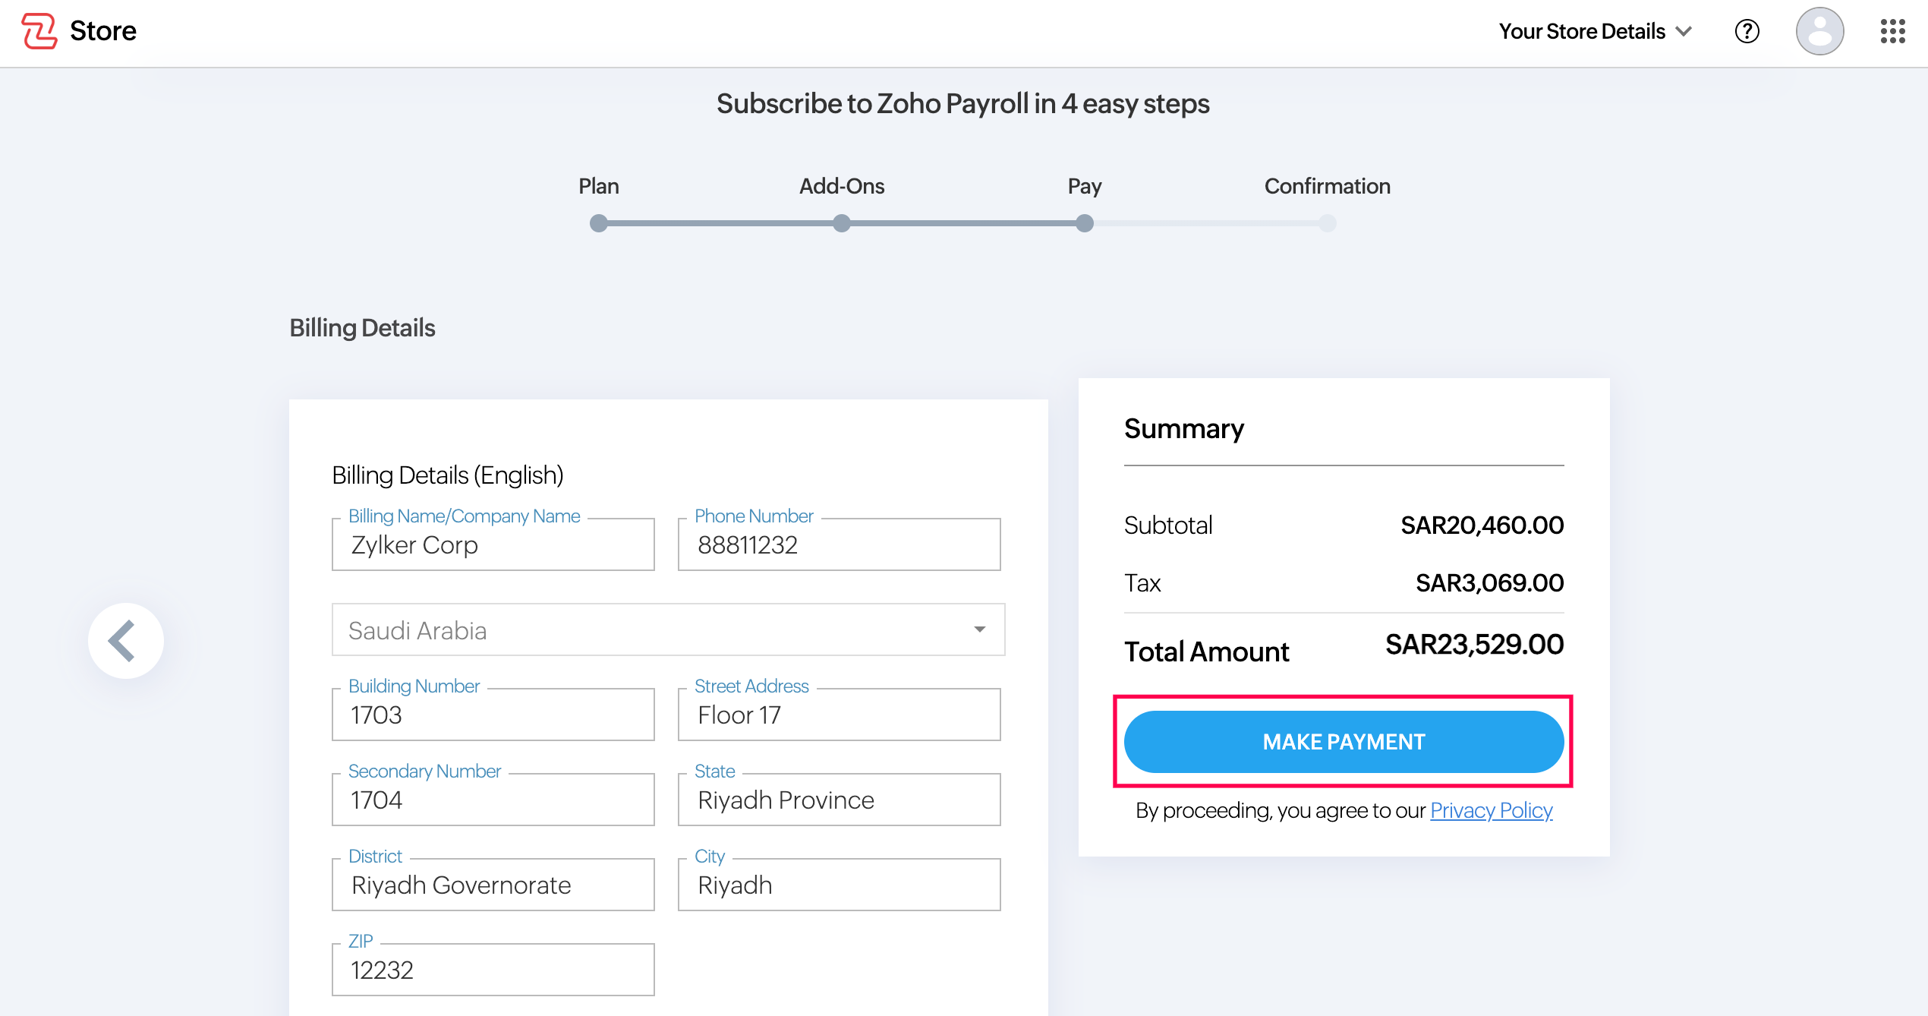Click the user profile avatar
Screen dimensions: 1928x1016
coord(1819,31)
